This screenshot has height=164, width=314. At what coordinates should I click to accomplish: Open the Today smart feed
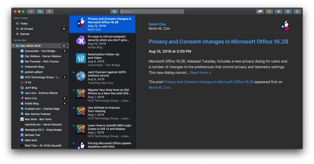coord(24,24)
